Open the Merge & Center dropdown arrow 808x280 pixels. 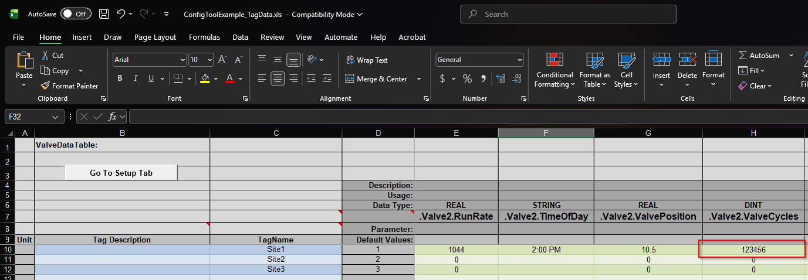coord(419,78)
